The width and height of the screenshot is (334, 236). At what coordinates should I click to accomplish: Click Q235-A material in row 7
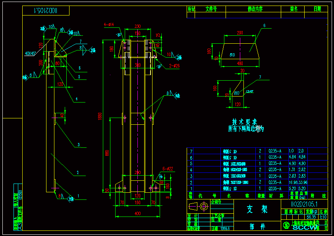pyautogui.click(x=275, y=151)
